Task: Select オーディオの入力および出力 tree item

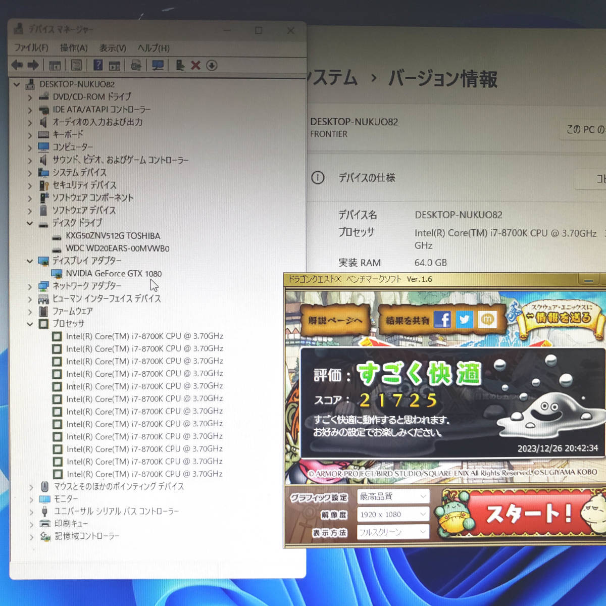Action: (x=97, y=122)
